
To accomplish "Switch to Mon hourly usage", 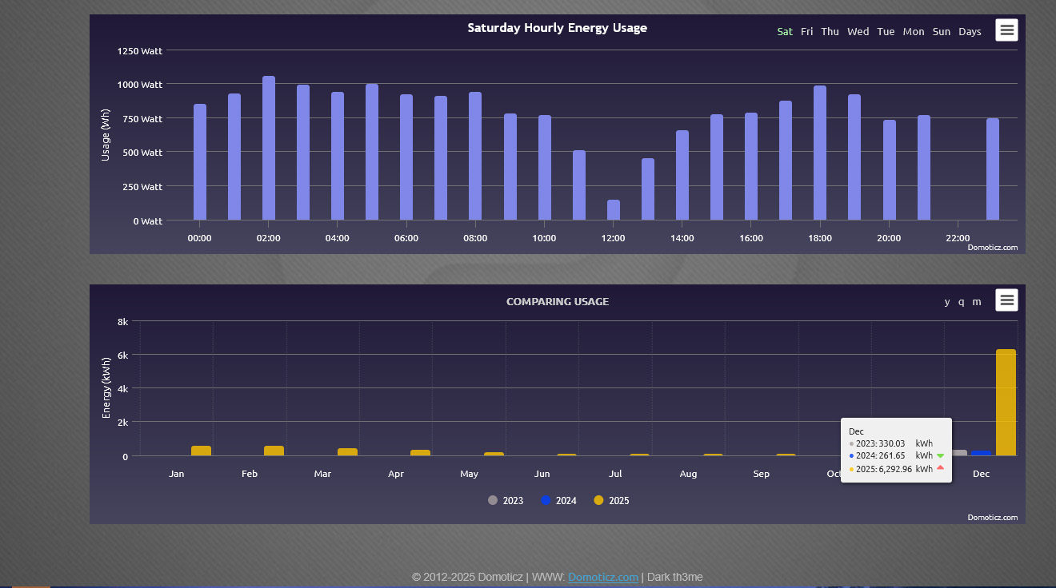I will [x=913, y=32].
